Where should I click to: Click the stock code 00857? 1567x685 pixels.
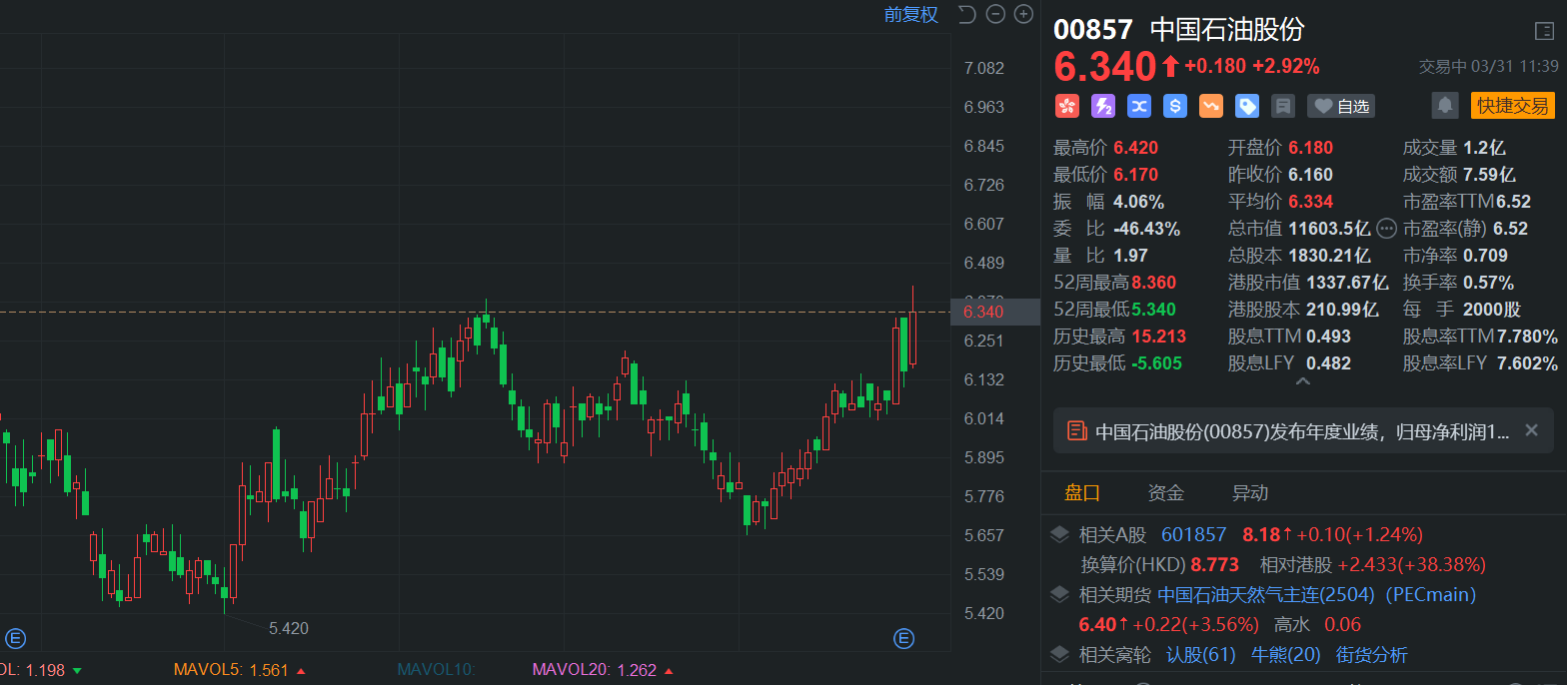coord(1093,30)
